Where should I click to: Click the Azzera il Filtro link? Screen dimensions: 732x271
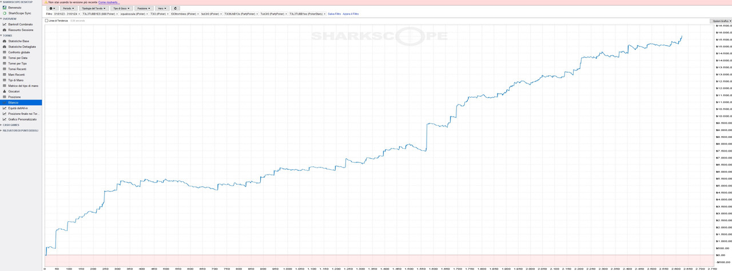coord(351,13)
